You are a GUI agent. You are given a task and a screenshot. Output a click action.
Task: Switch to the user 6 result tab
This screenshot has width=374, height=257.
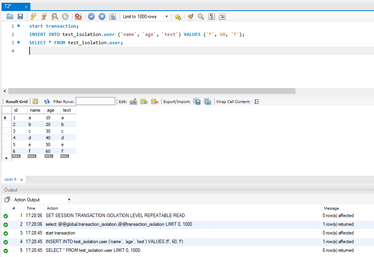pyautogui.click(x=11, y=179)
